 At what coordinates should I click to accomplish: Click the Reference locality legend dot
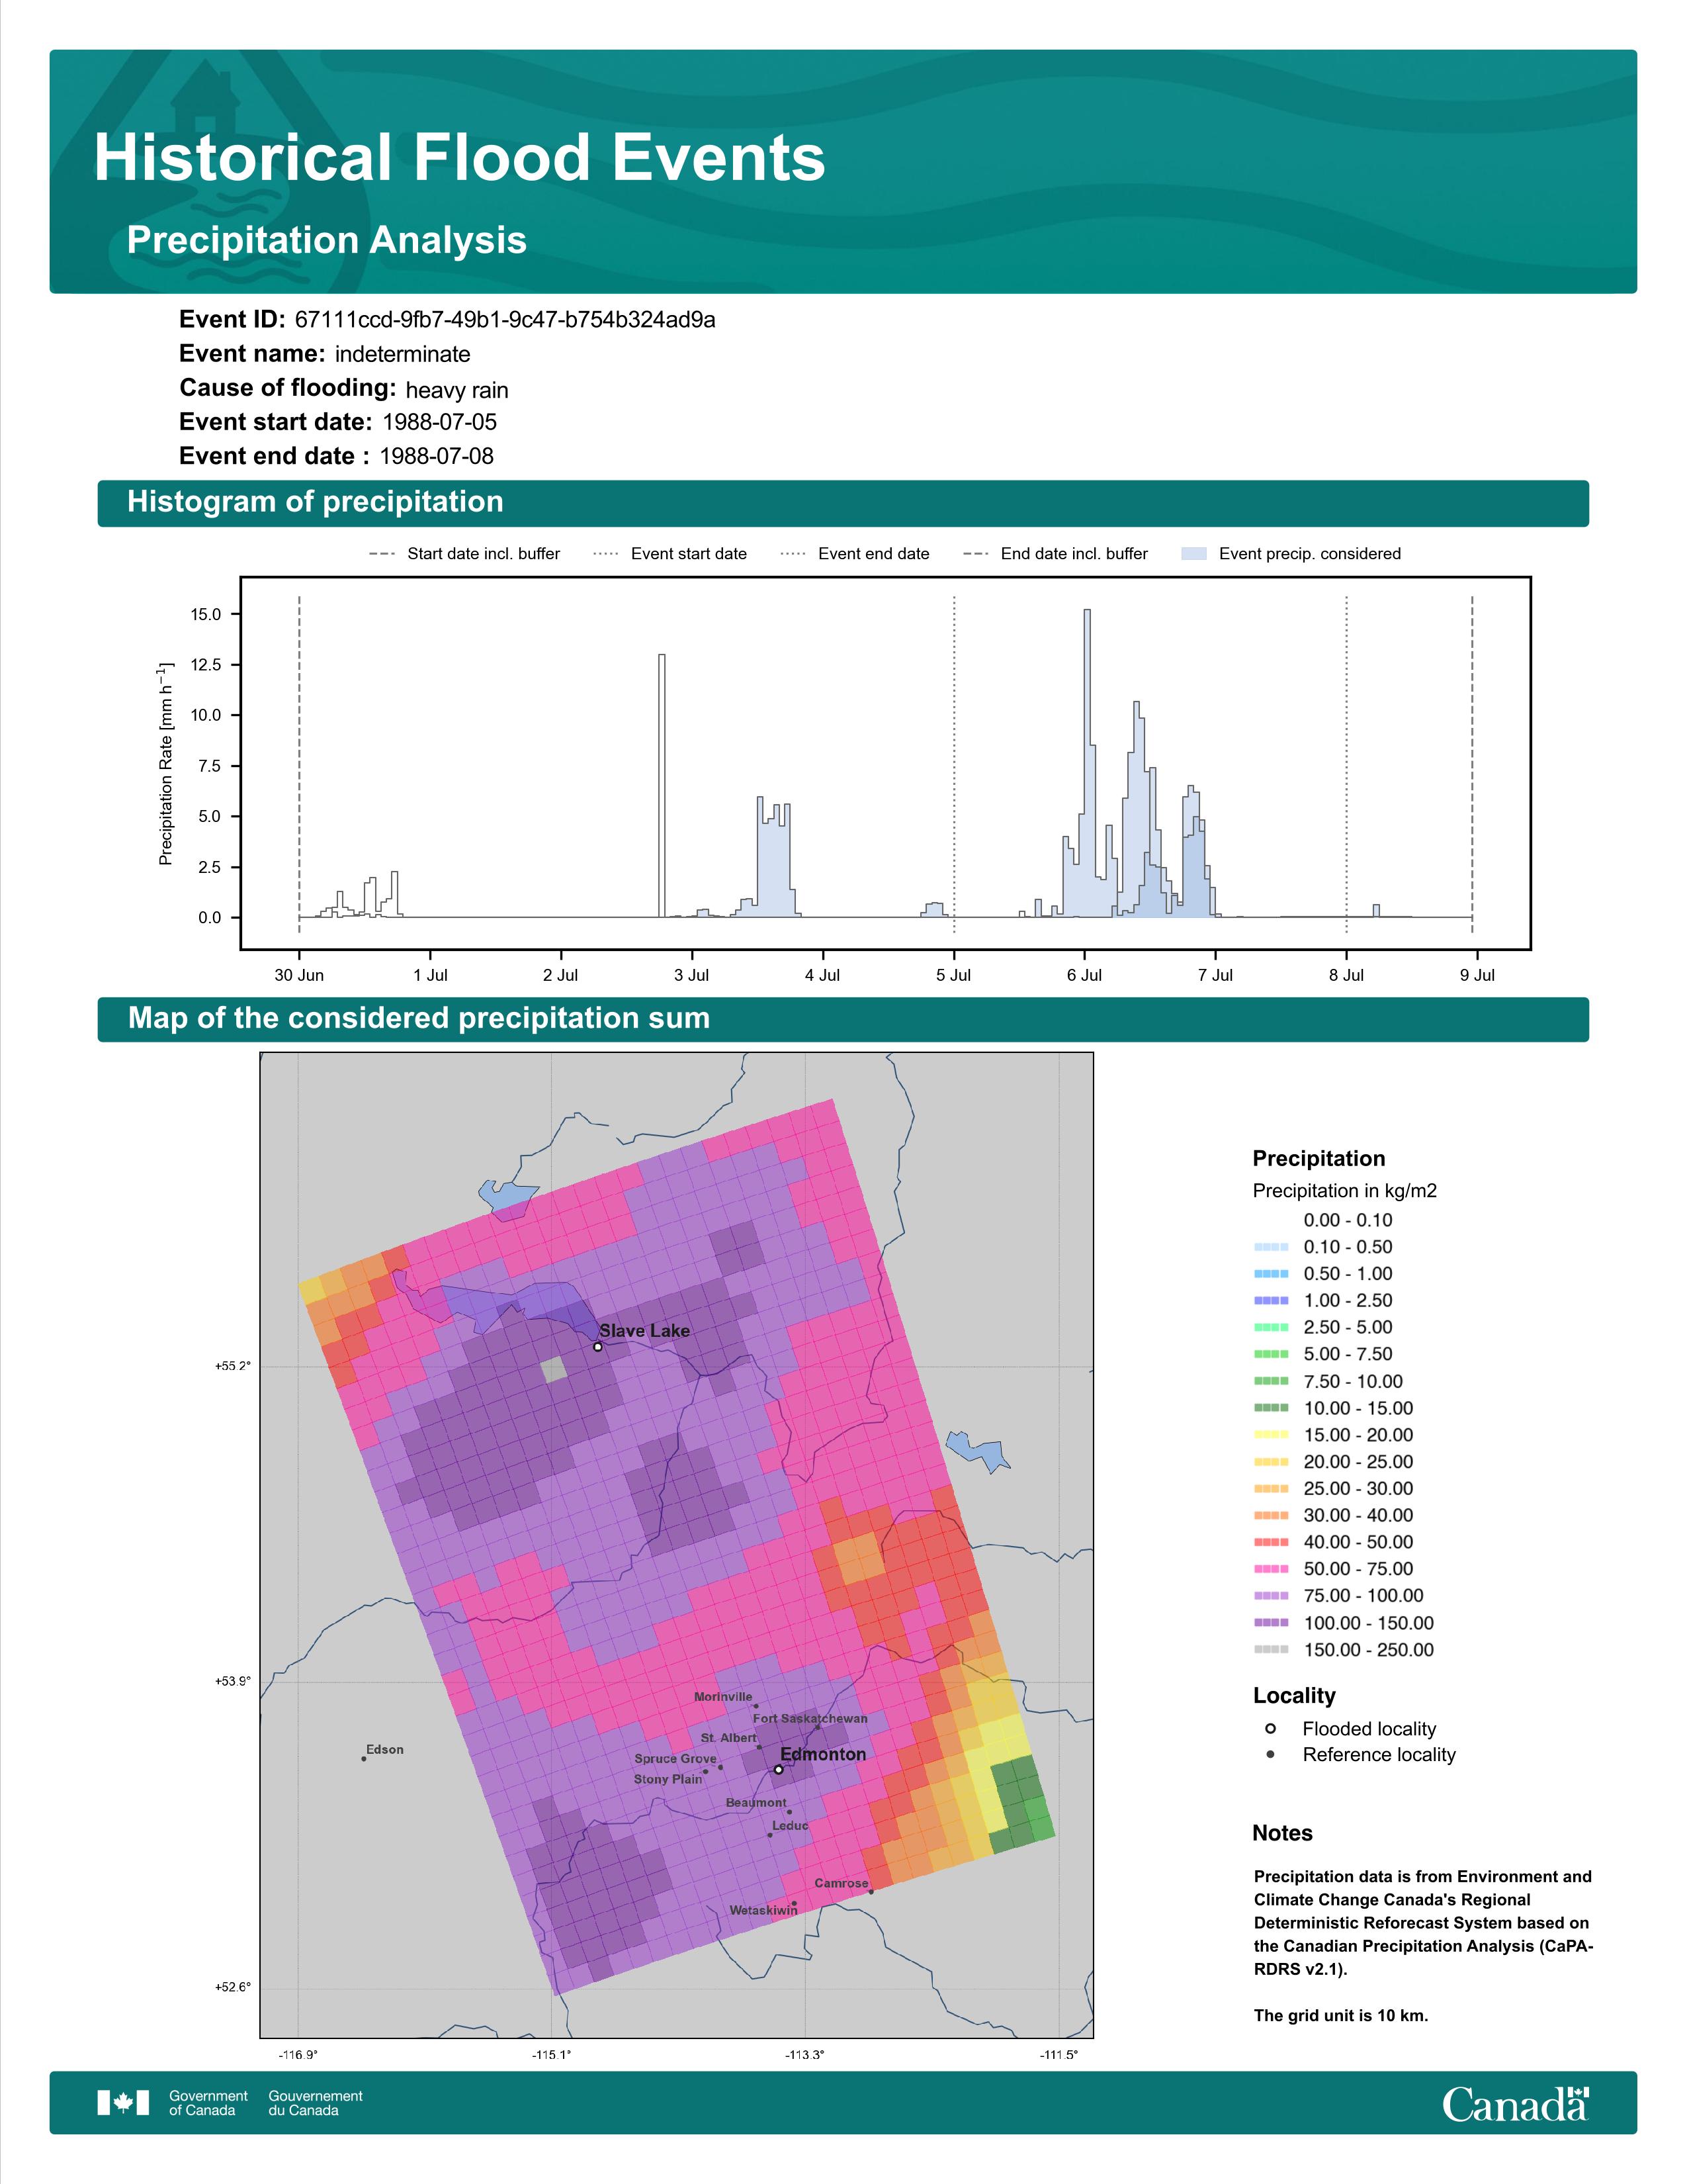(1270, 1755)
